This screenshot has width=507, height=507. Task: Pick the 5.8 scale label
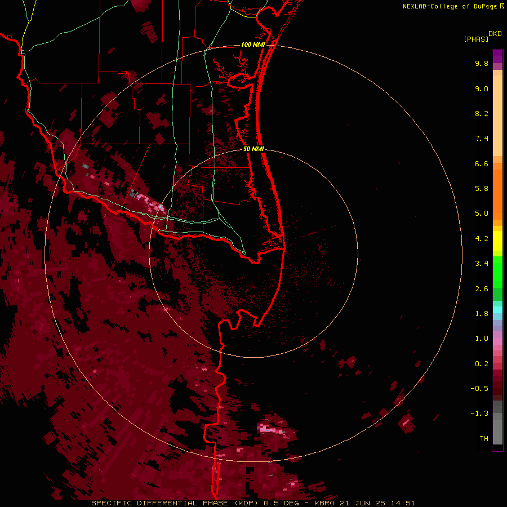482,189
